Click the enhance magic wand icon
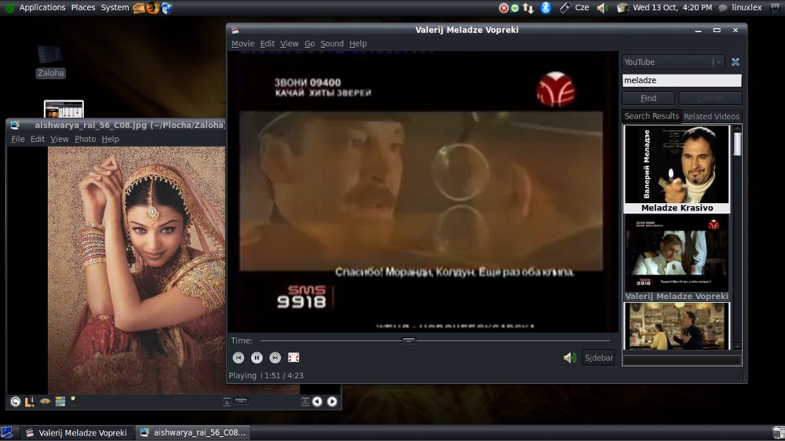This screenshot has height=441, width=785. point(75,402)
